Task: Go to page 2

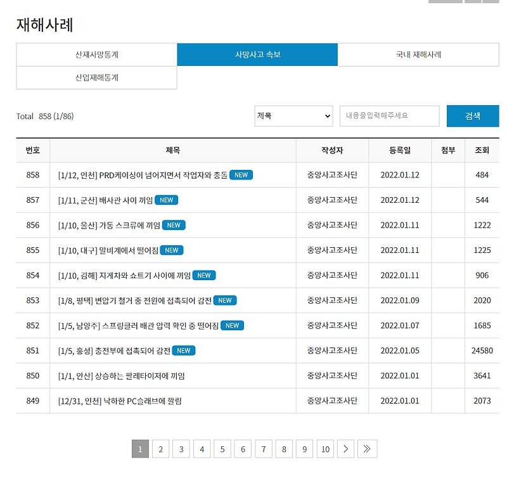Action: [x=161, y=449]
